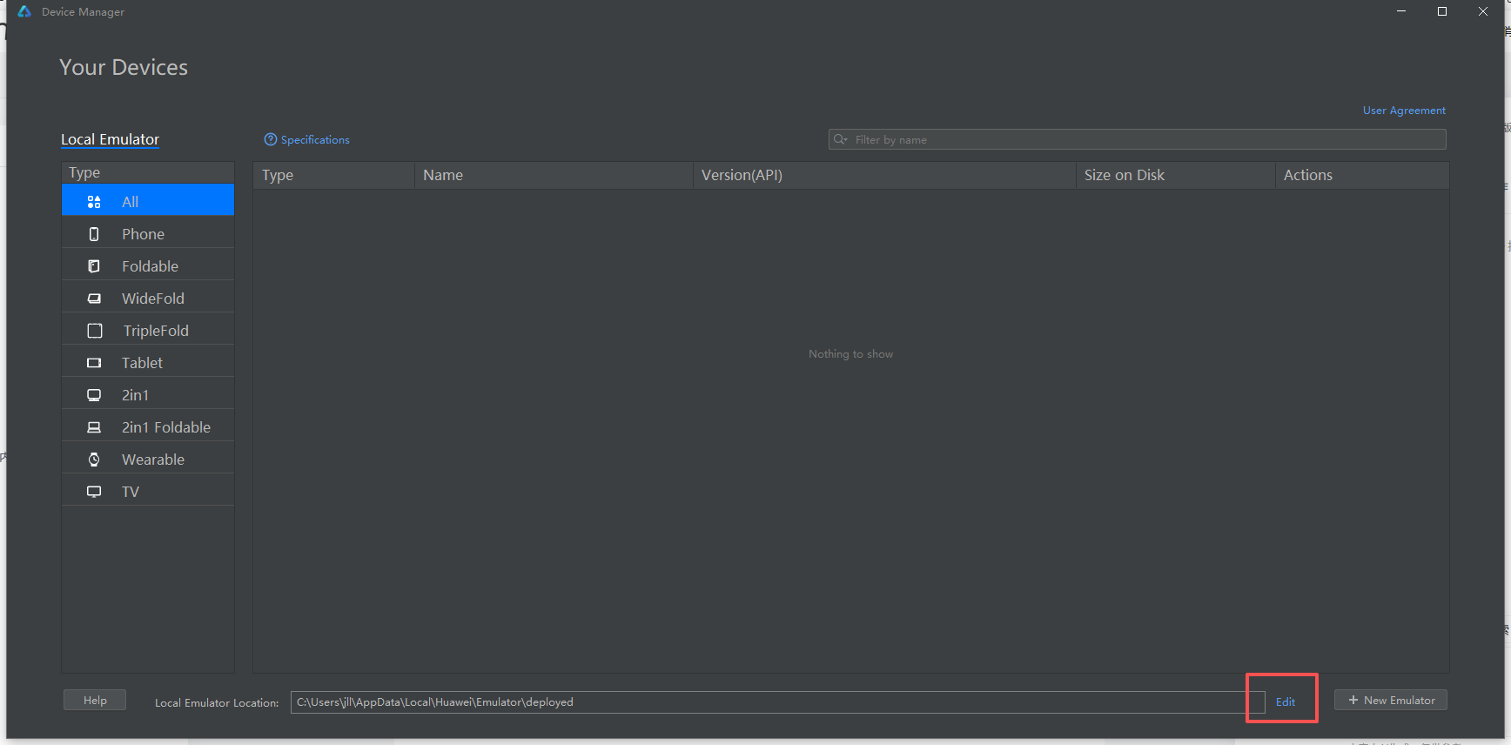The image size is (1511, 745).
Task: Choose 2in1 Foldable in the type list
Action: 148,427
